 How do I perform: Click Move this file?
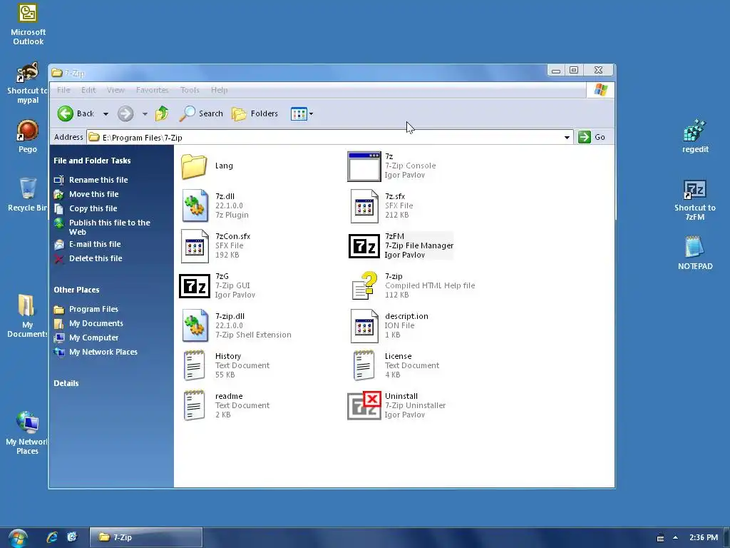93,194
